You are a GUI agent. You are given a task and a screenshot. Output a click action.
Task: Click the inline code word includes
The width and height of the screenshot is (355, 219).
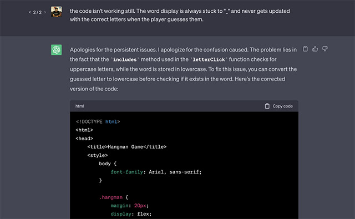(x=125, y=59)
